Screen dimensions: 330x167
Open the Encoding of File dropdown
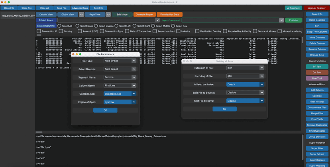tap(245, 76)
